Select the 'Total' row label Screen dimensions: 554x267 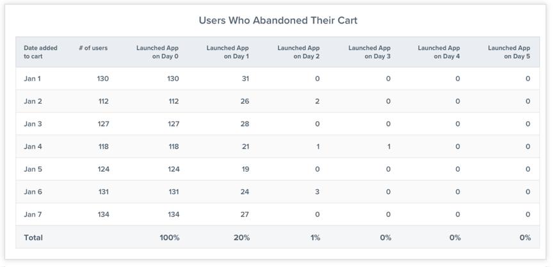pos(33,238)
